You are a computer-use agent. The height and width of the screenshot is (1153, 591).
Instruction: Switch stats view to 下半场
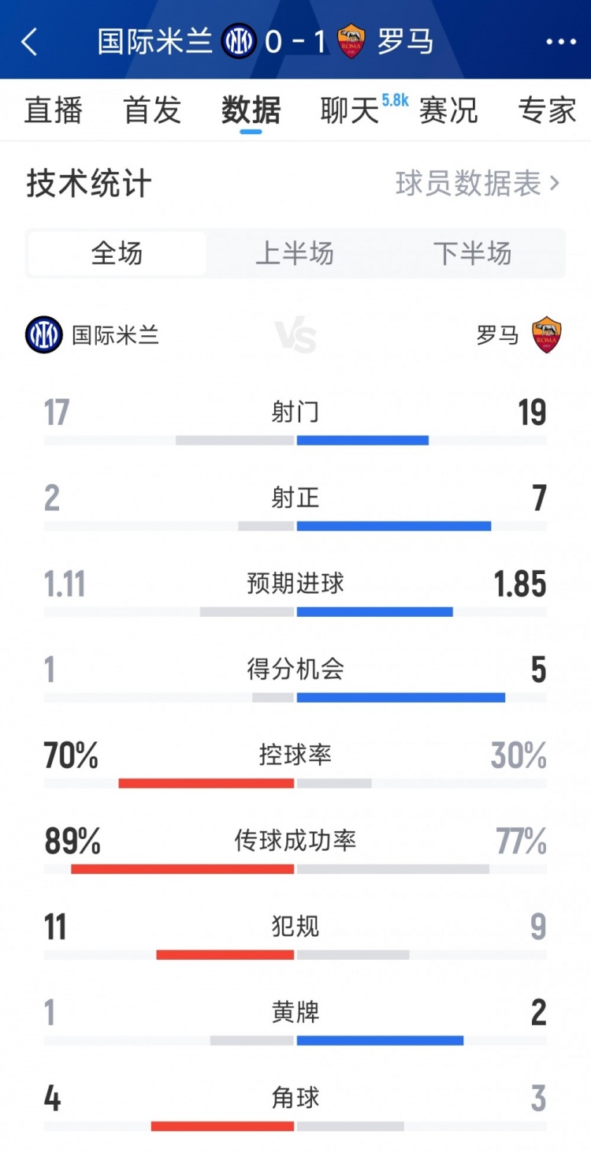pyautogui.click(x=473, y=252)
